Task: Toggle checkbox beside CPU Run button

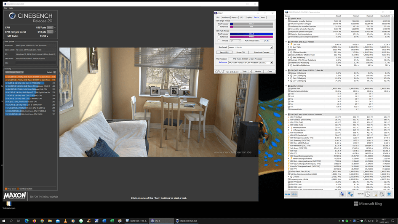Action: tap(55, 27)
